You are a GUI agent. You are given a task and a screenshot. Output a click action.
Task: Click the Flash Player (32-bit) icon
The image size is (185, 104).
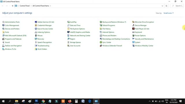pos(133,29)
